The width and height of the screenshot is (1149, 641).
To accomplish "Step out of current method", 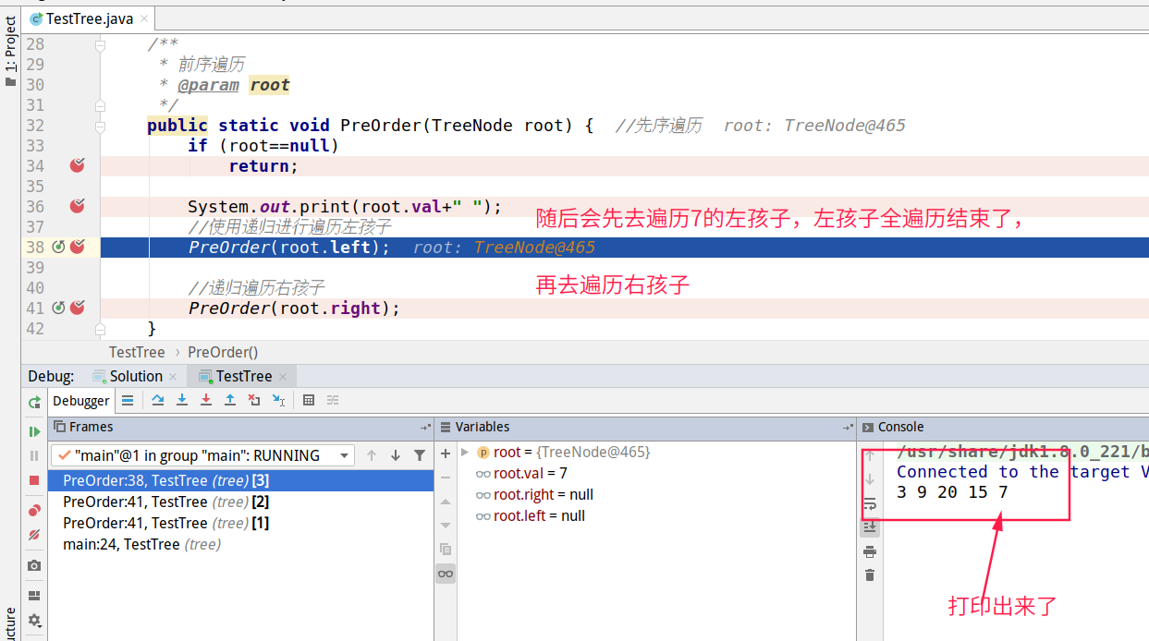I will pyautogui.click(x=230, y=400).
